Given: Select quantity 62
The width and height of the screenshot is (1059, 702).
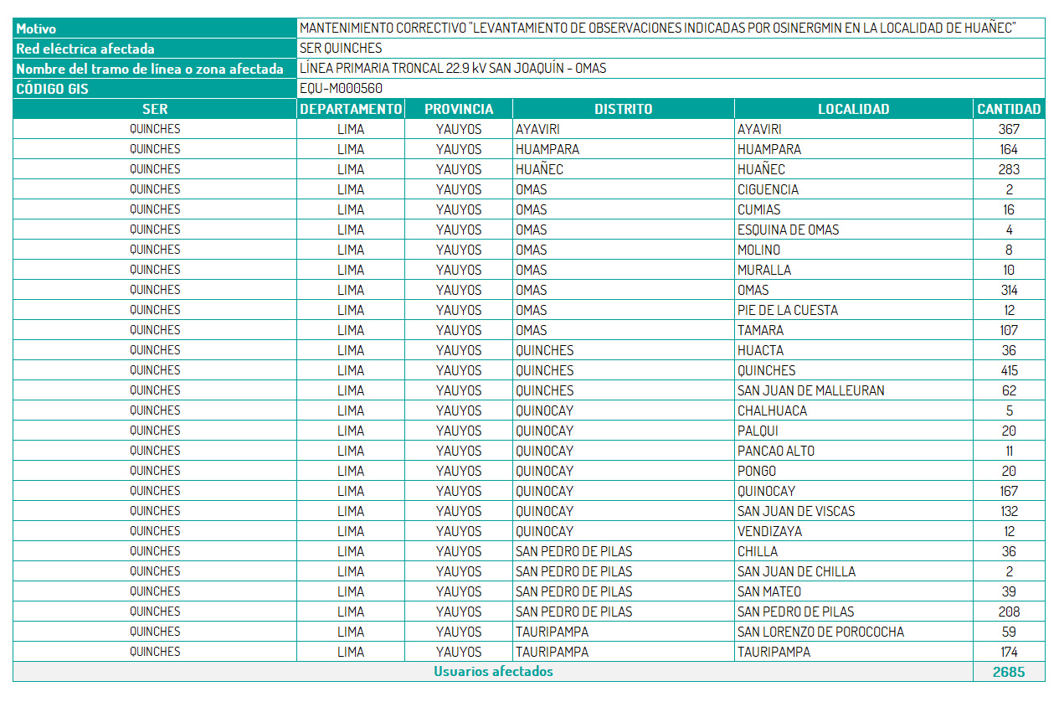Looking at the screenshot, I should 1009,390.
